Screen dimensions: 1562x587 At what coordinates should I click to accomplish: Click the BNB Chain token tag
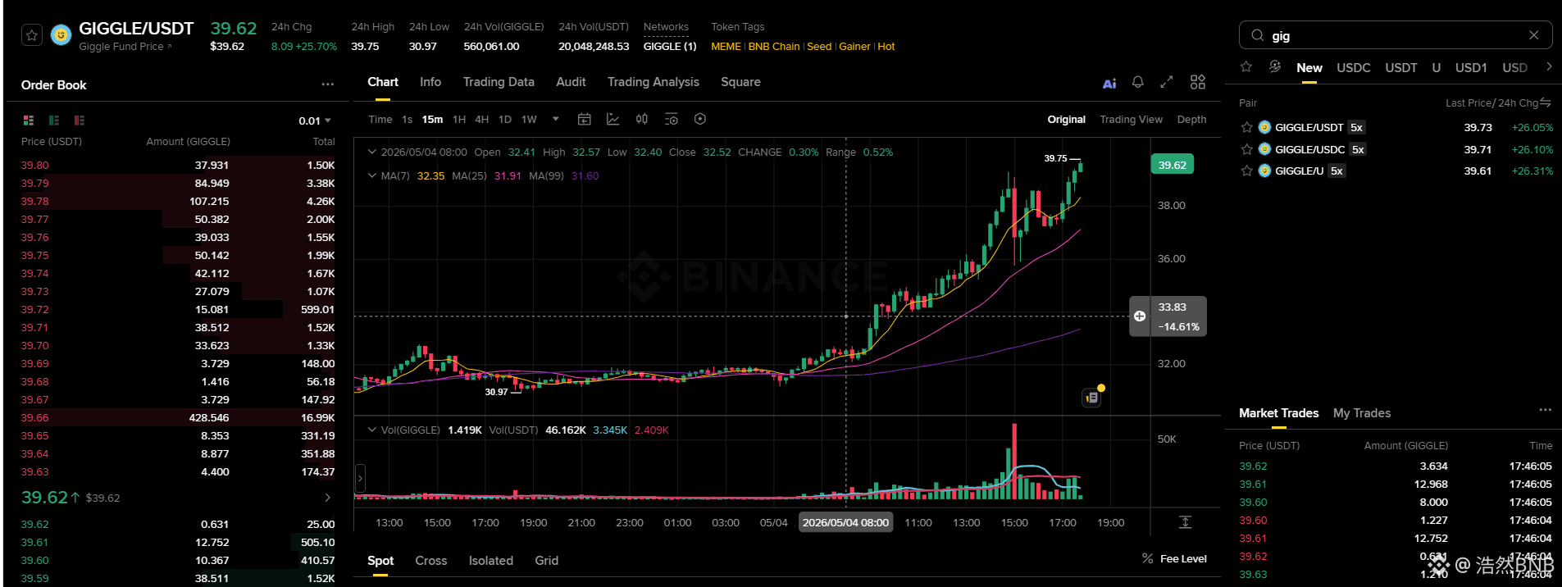pos(774,47)
